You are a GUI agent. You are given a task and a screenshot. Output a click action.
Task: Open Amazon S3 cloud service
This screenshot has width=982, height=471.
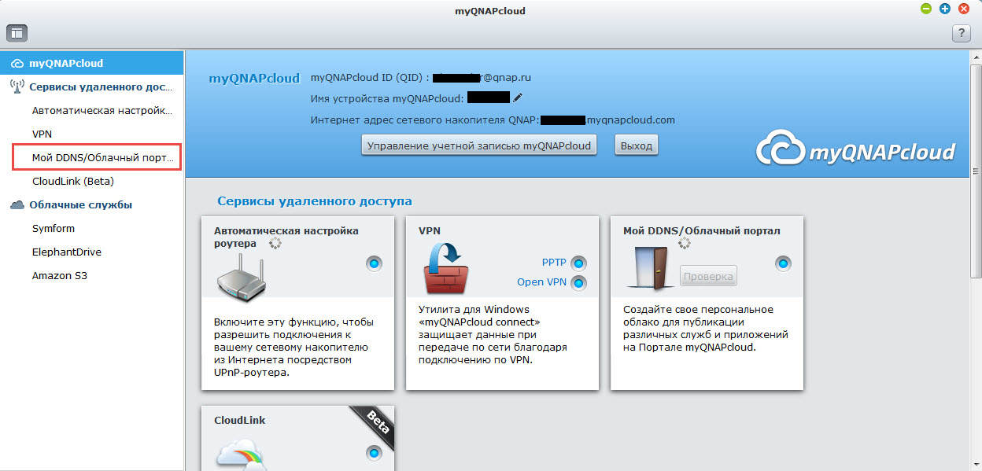pyautogui.click(x=59, y=276)
